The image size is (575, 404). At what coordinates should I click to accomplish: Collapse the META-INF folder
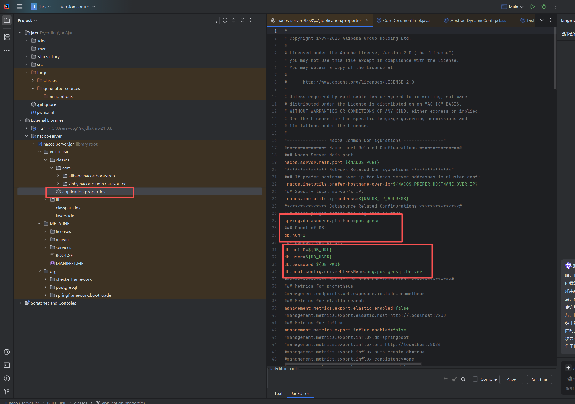[x=39, y=223]
